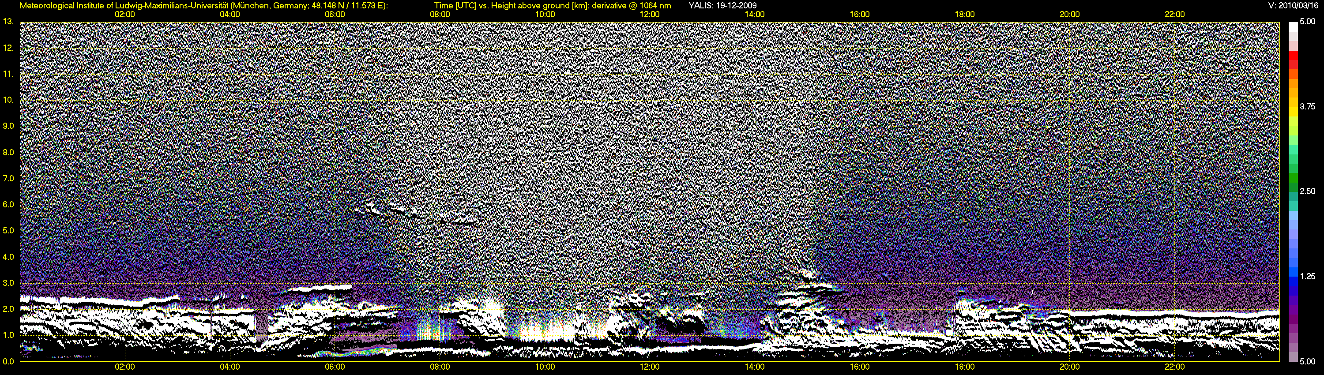Click the Meteorological Institute title text
Screen dimensions: 1324x375
pos(204,6)
